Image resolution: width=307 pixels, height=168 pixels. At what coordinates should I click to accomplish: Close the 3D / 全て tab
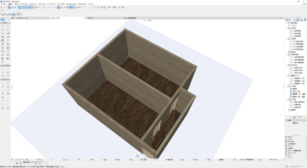pos(84,18)
